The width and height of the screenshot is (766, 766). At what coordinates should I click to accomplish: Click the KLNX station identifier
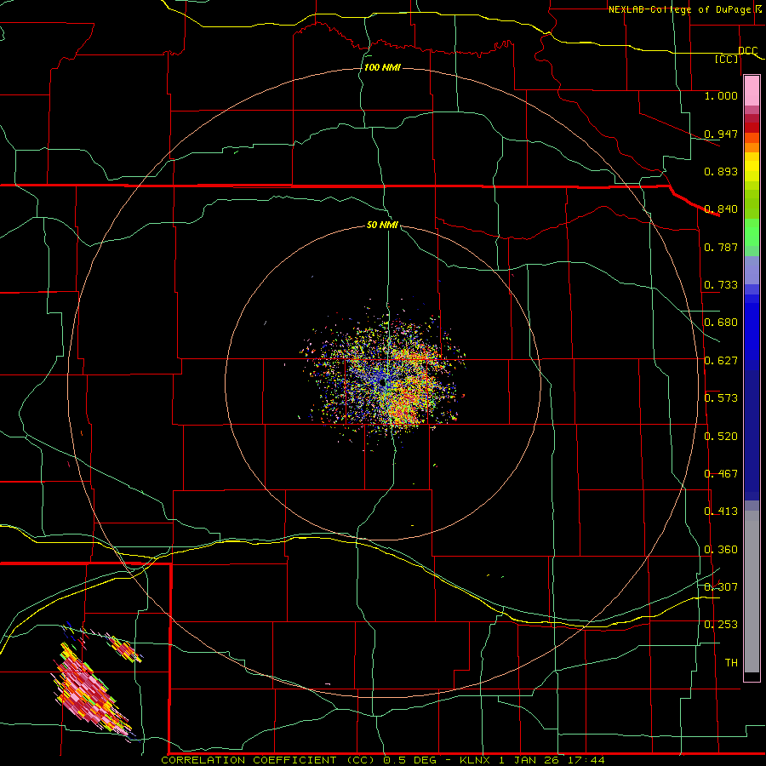point(475,760)
